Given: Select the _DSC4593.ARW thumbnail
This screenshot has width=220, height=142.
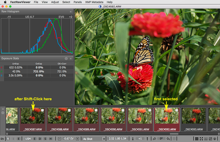Looking at the screenshot, I should pos(193,119).
